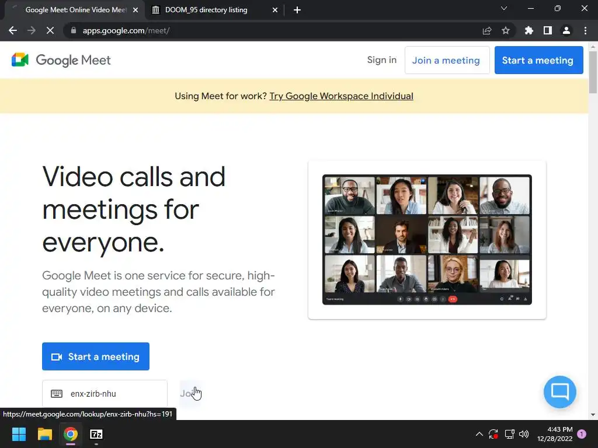Show hidden system tray icons
The height and width of the screenshot is (448, 598).
[x=479, y=434]
